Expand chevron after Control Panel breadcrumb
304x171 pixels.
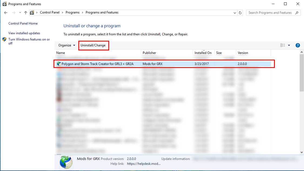click(62, 13)
